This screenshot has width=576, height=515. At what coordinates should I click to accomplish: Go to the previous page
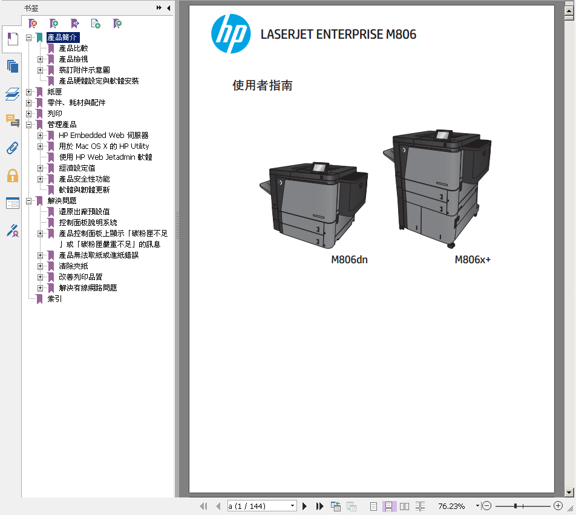pyautogui.click(x=218, y=506)
